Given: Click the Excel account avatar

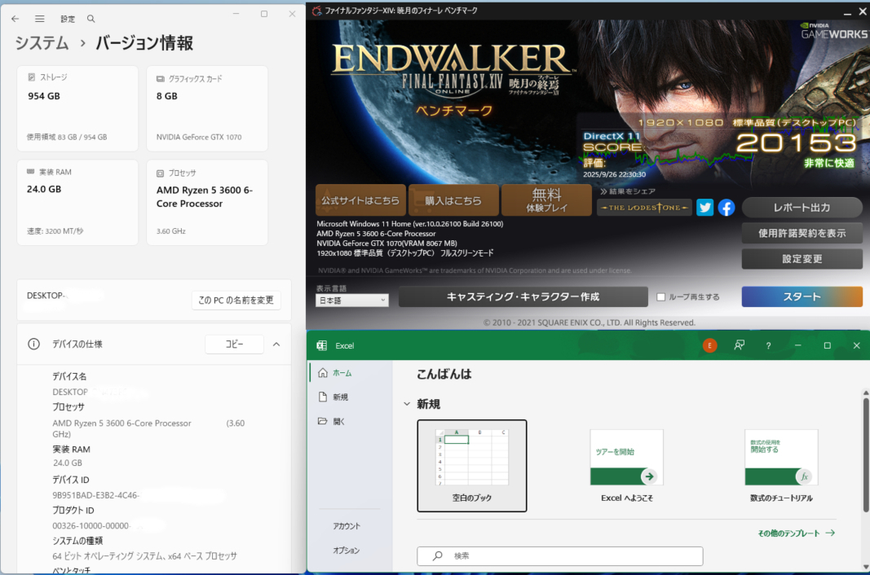Looking at the screenshot, I should [x=709, y=345].
